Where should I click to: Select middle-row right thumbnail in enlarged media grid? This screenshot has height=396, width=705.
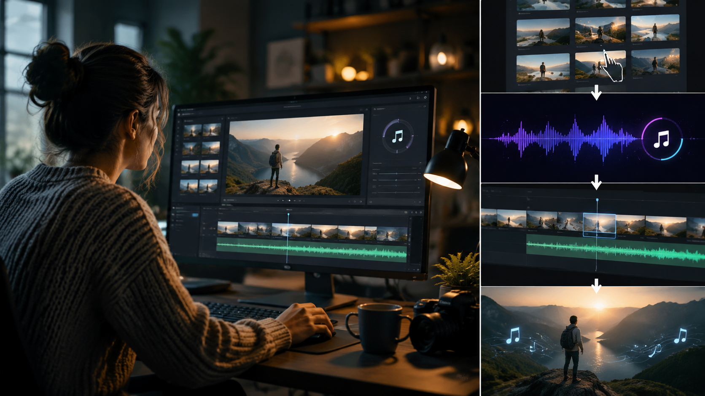(655, 28)
